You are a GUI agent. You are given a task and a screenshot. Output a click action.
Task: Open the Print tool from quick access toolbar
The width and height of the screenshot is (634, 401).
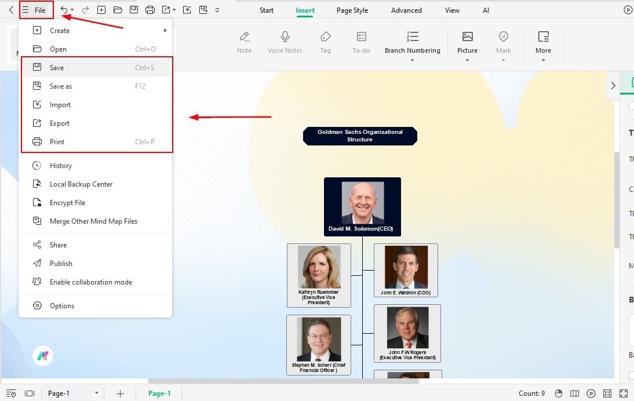[150, 9]
